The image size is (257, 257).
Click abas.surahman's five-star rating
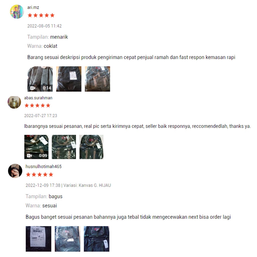(x=37, y=105)
